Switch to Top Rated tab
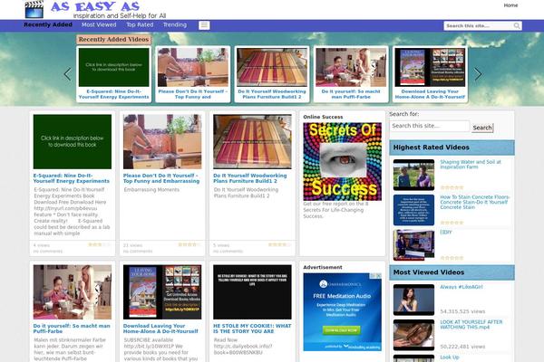The image size is (544, 362). point(140,24)
